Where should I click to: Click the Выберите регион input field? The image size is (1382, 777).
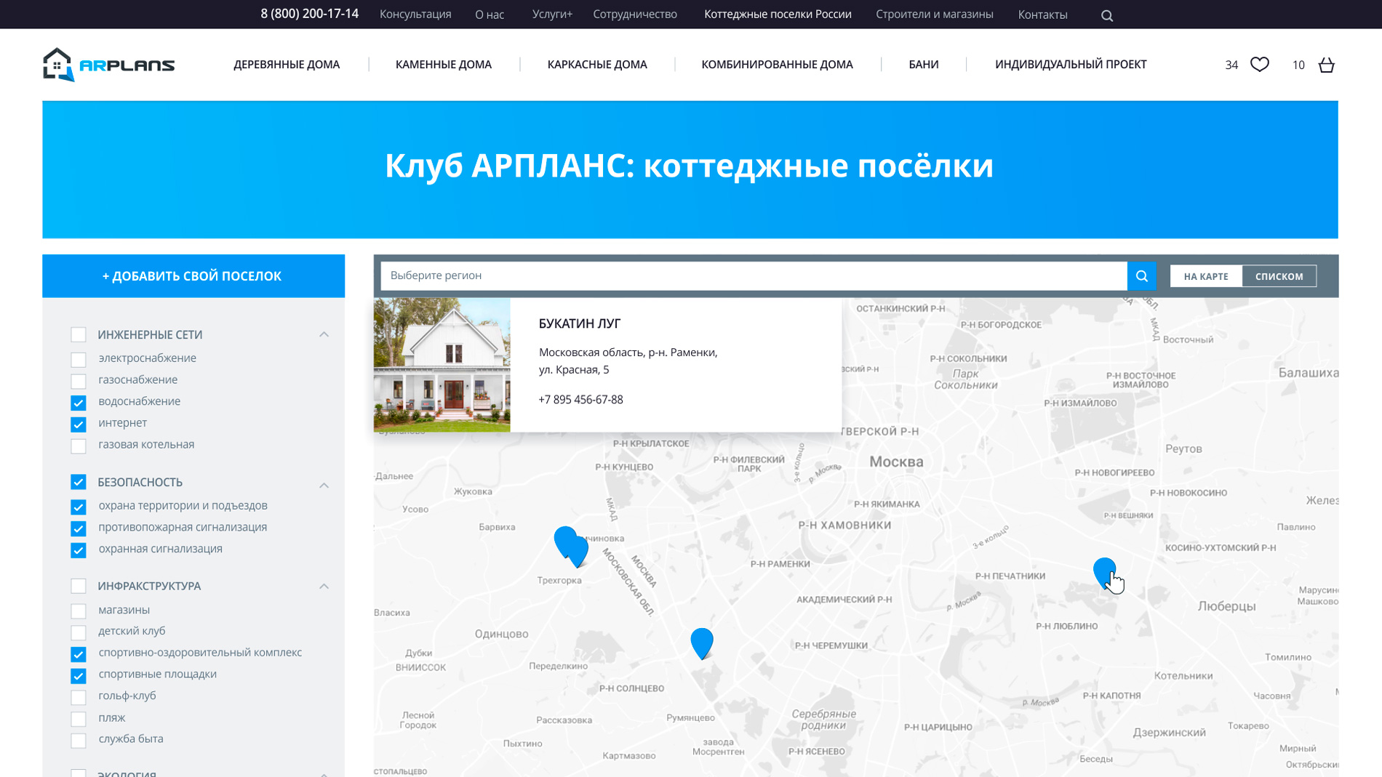click(753, 276)
